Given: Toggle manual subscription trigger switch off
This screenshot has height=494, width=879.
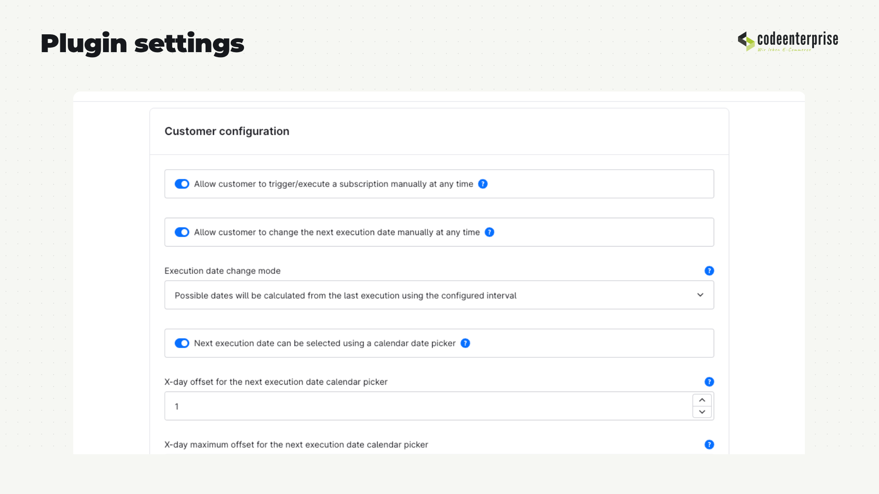Looking at the screenshot, I should (x=182, y=184).
